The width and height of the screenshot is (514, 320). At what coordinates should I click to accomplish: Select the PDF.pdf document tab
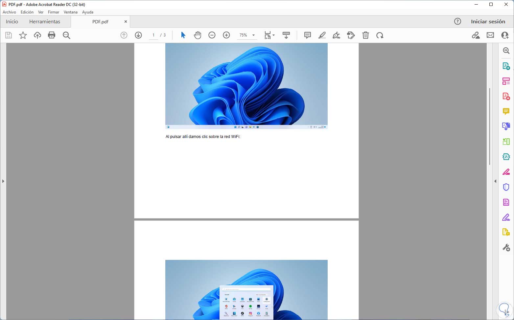(100, 22)
